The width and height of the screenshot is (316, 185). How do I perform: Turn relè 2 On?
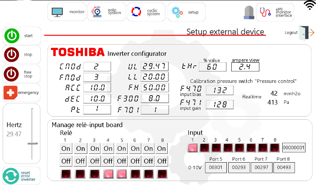[80, 149]
